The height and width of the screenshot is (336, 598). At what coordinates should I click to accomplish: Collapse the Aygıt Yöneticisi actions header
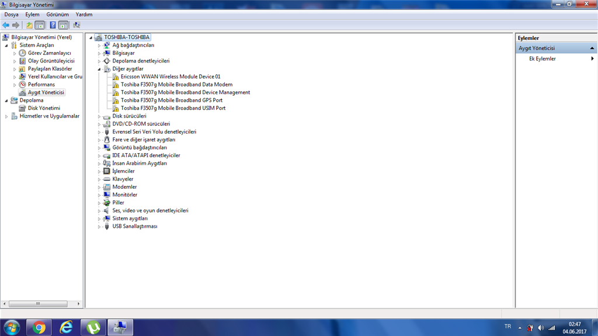tap(592, 48)
